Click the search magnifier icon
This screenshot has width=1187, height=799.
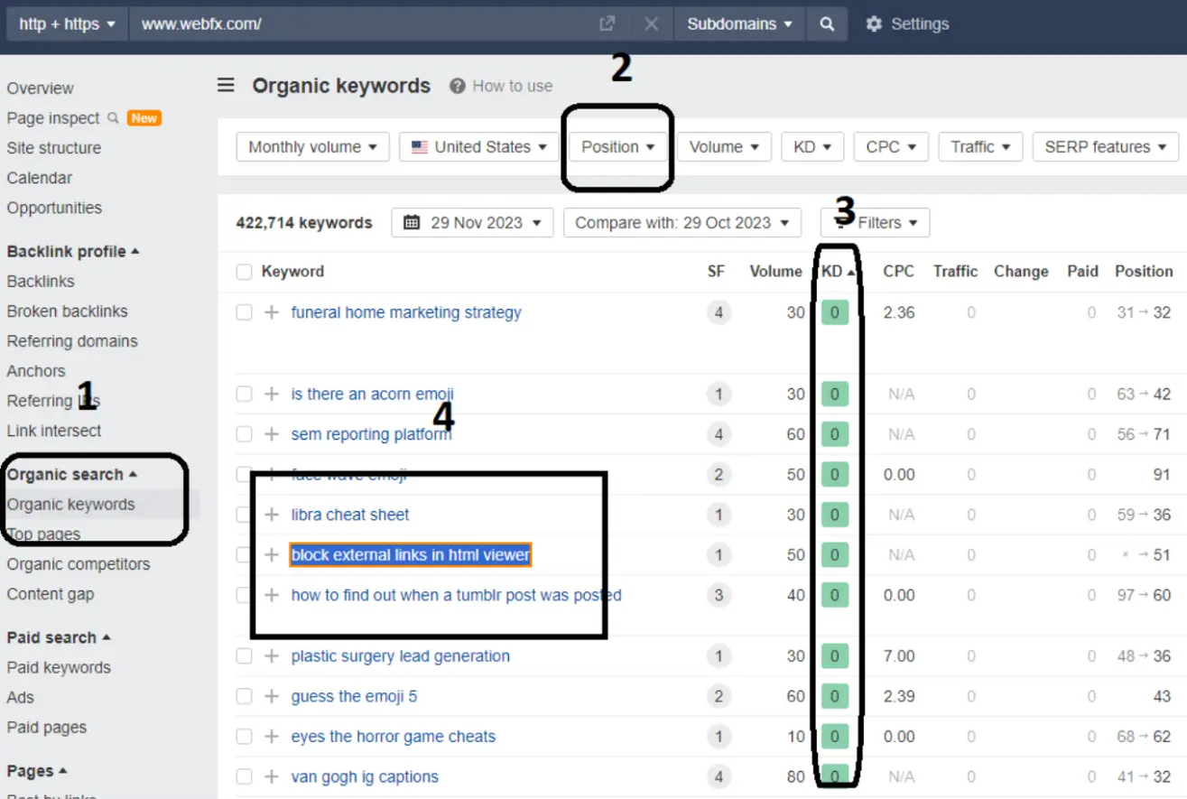point(827,24)
